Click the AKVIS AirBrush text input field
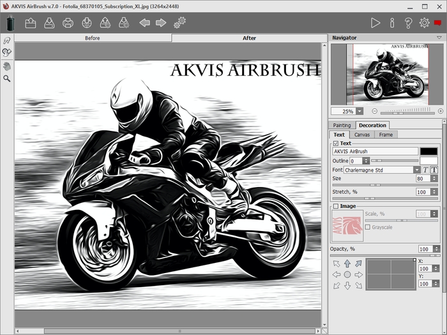Screen dimensions: 447x335 375,151
